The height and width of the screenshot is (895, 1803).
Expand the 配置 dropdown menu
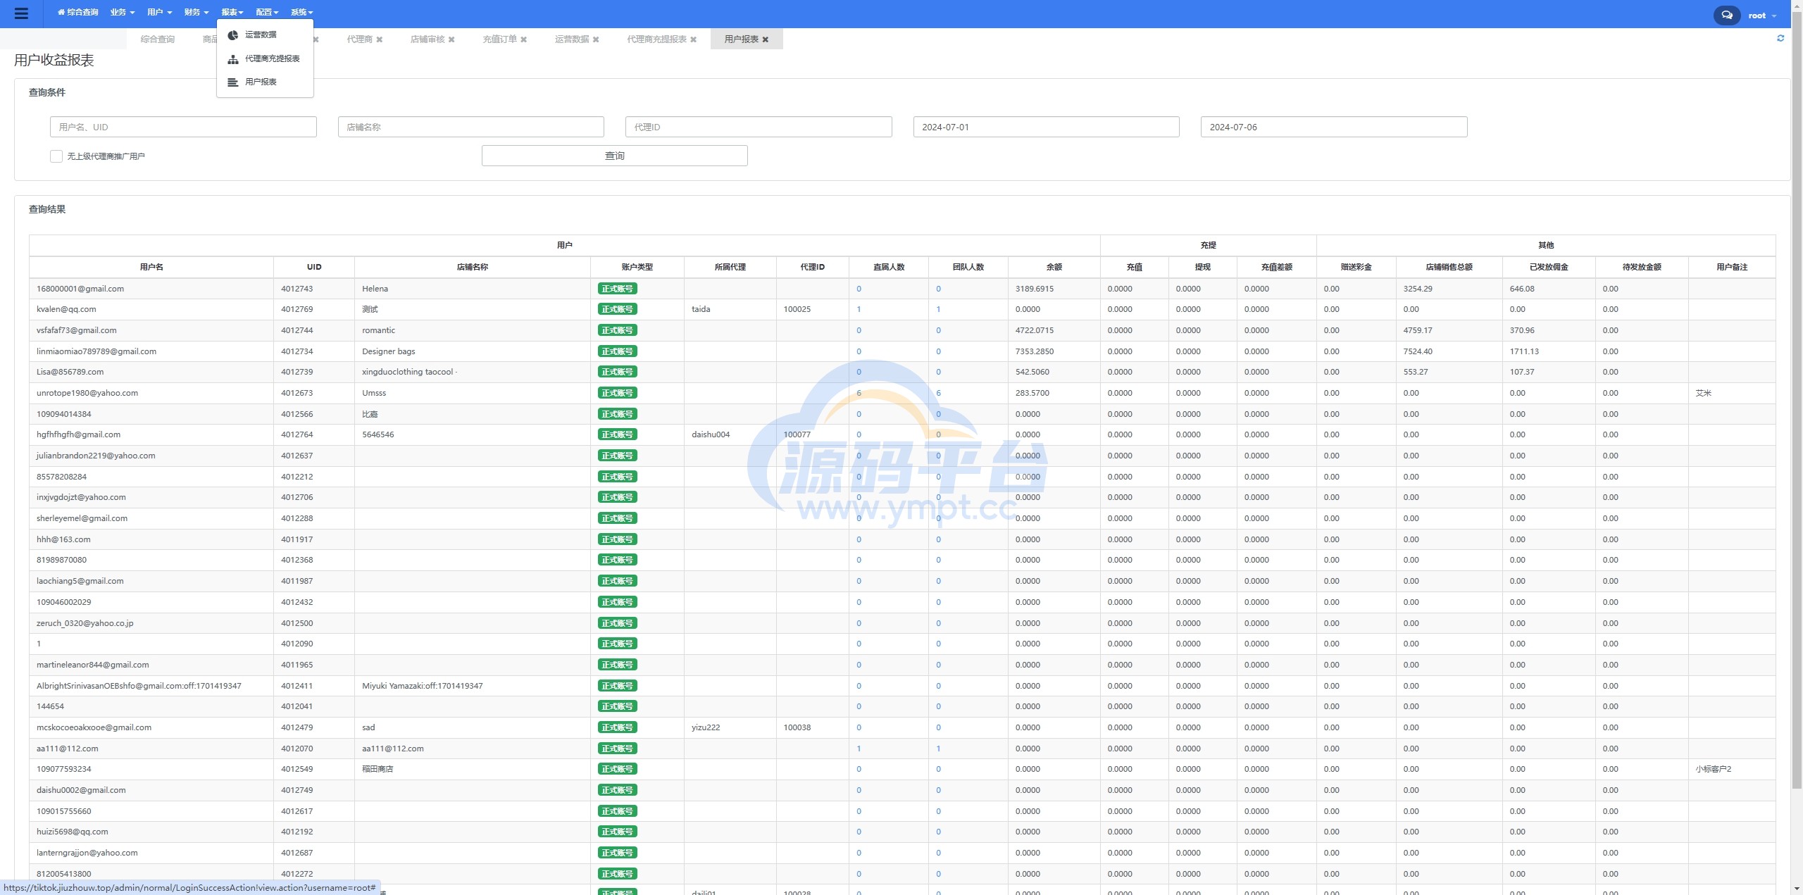tap(267, 13)
